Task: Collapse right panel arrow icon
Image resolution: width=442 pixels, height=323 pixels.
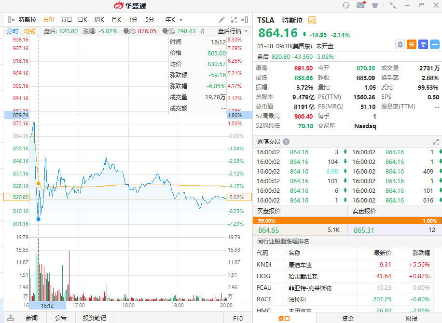Action: (x=245, y=20)
